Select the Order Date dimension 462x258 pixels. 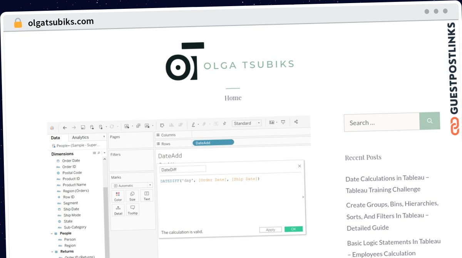pos(71,161)
